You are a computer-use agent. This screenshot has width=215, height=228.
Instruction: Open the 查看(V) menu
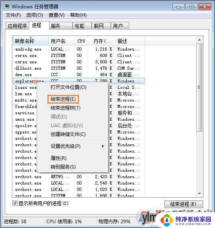click(x=56, y=15)
